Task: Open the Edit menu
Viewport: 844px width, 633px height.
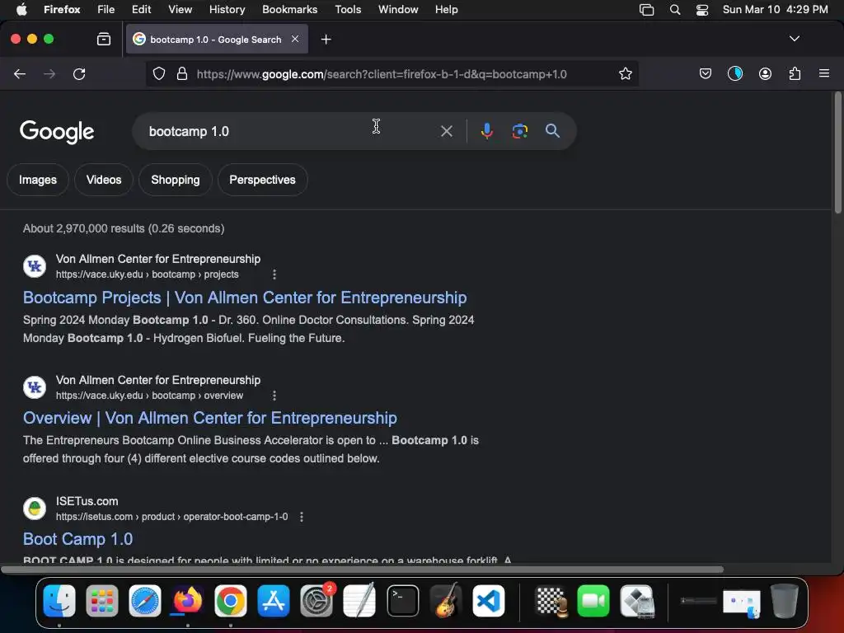Action: click(141, 9)
